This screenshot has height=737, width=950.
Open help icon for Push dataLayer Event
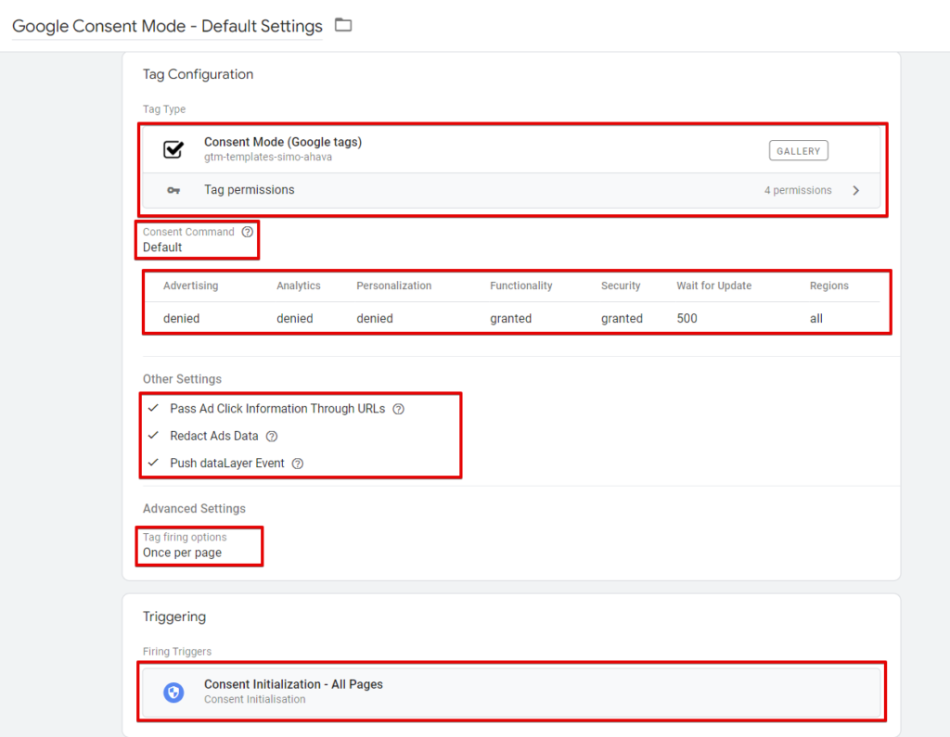point(298,464)
